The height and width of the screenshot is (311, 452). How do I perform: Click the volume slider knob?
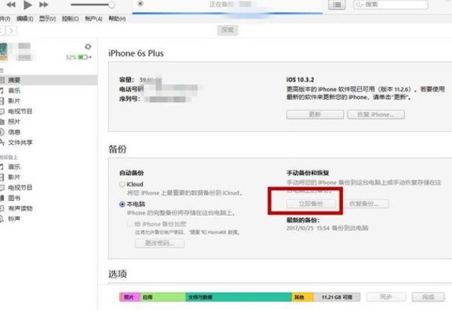click(111, 5)
